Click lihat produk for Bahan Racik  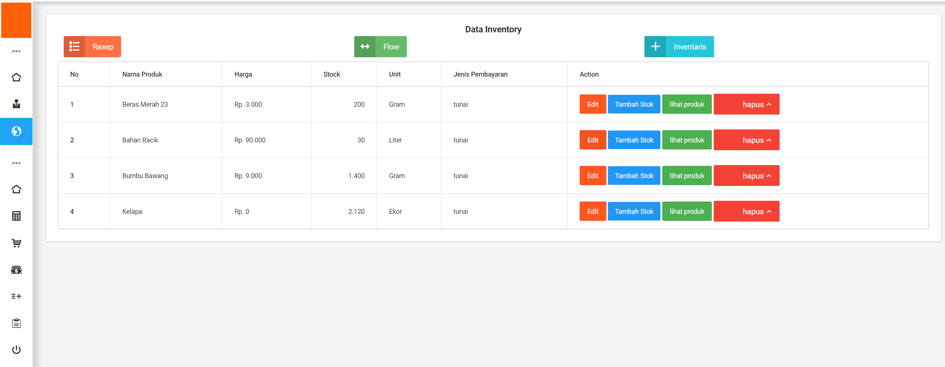687,140
